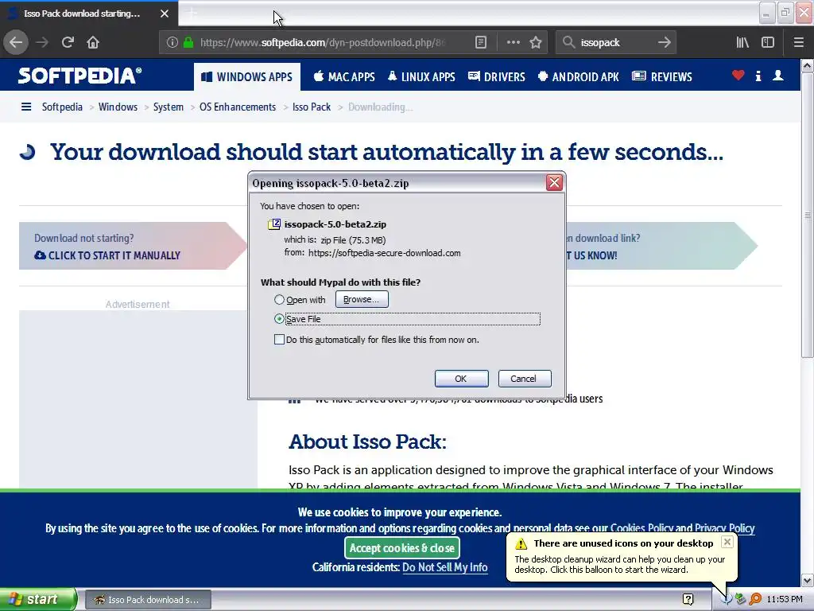
Task: Bookmark this page with the star icon
Action: [x=536, y=42]
